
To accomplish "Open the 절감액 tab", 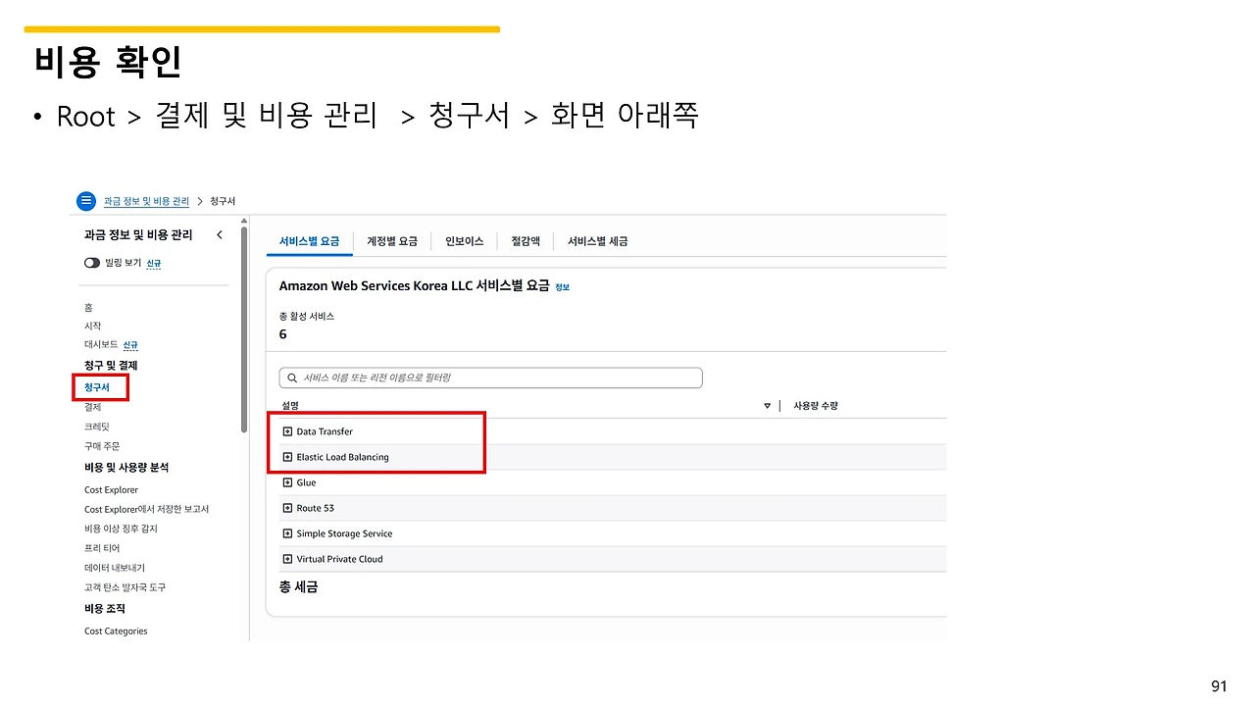I will coord(525,240).
